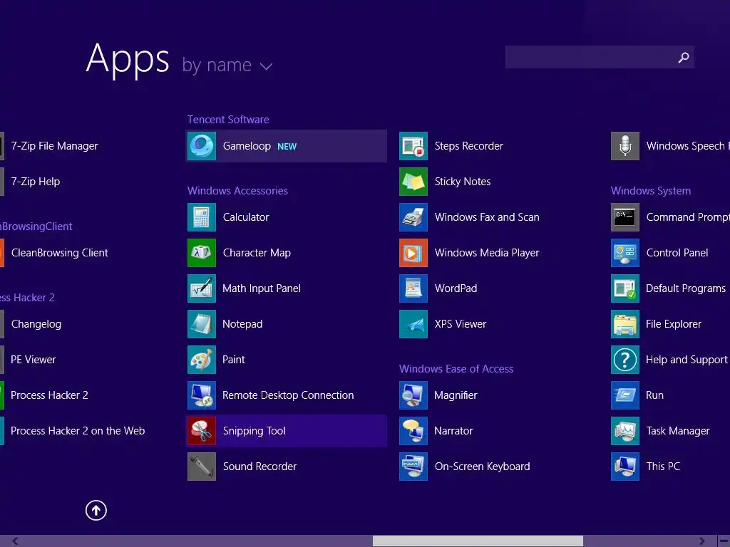Viewport: 730px width, 547px height.
Task: Click the scrollbar left arrow
Action: click(16, 541)
